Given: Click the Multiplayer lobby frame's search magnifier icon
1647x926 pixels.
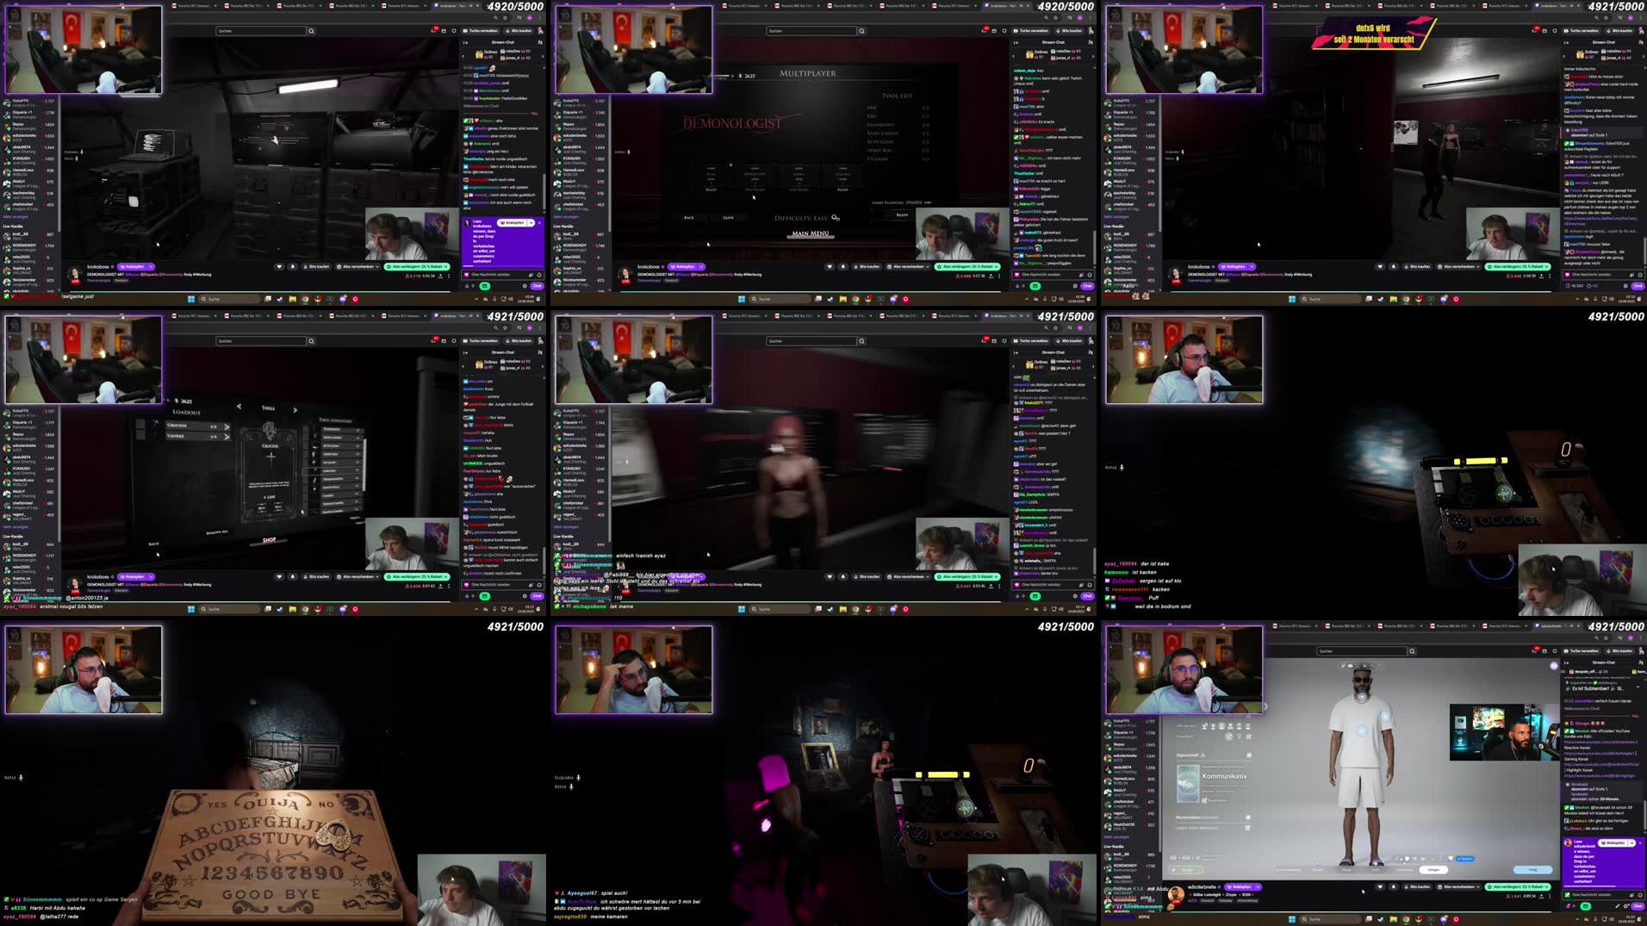Looking at the screenshot, I should (861, 31).
